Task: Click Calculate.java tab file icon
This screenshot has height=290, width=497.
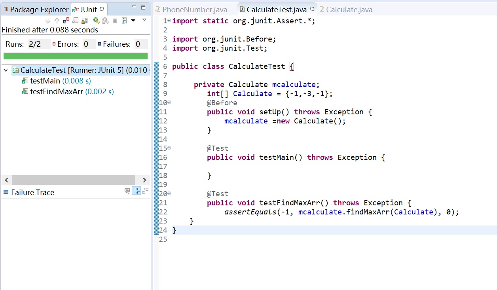Action: pyautogui.click(x=321, y=9)
